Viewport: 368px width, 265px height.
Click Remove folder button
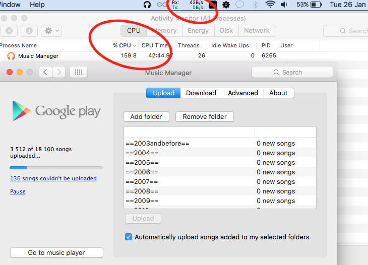point(205,116)
